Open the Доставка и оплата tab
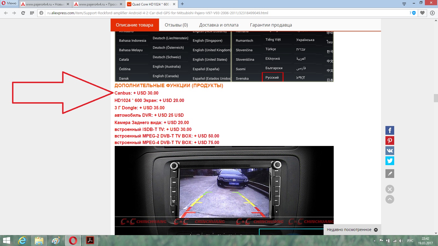 (x=219, y=25)
